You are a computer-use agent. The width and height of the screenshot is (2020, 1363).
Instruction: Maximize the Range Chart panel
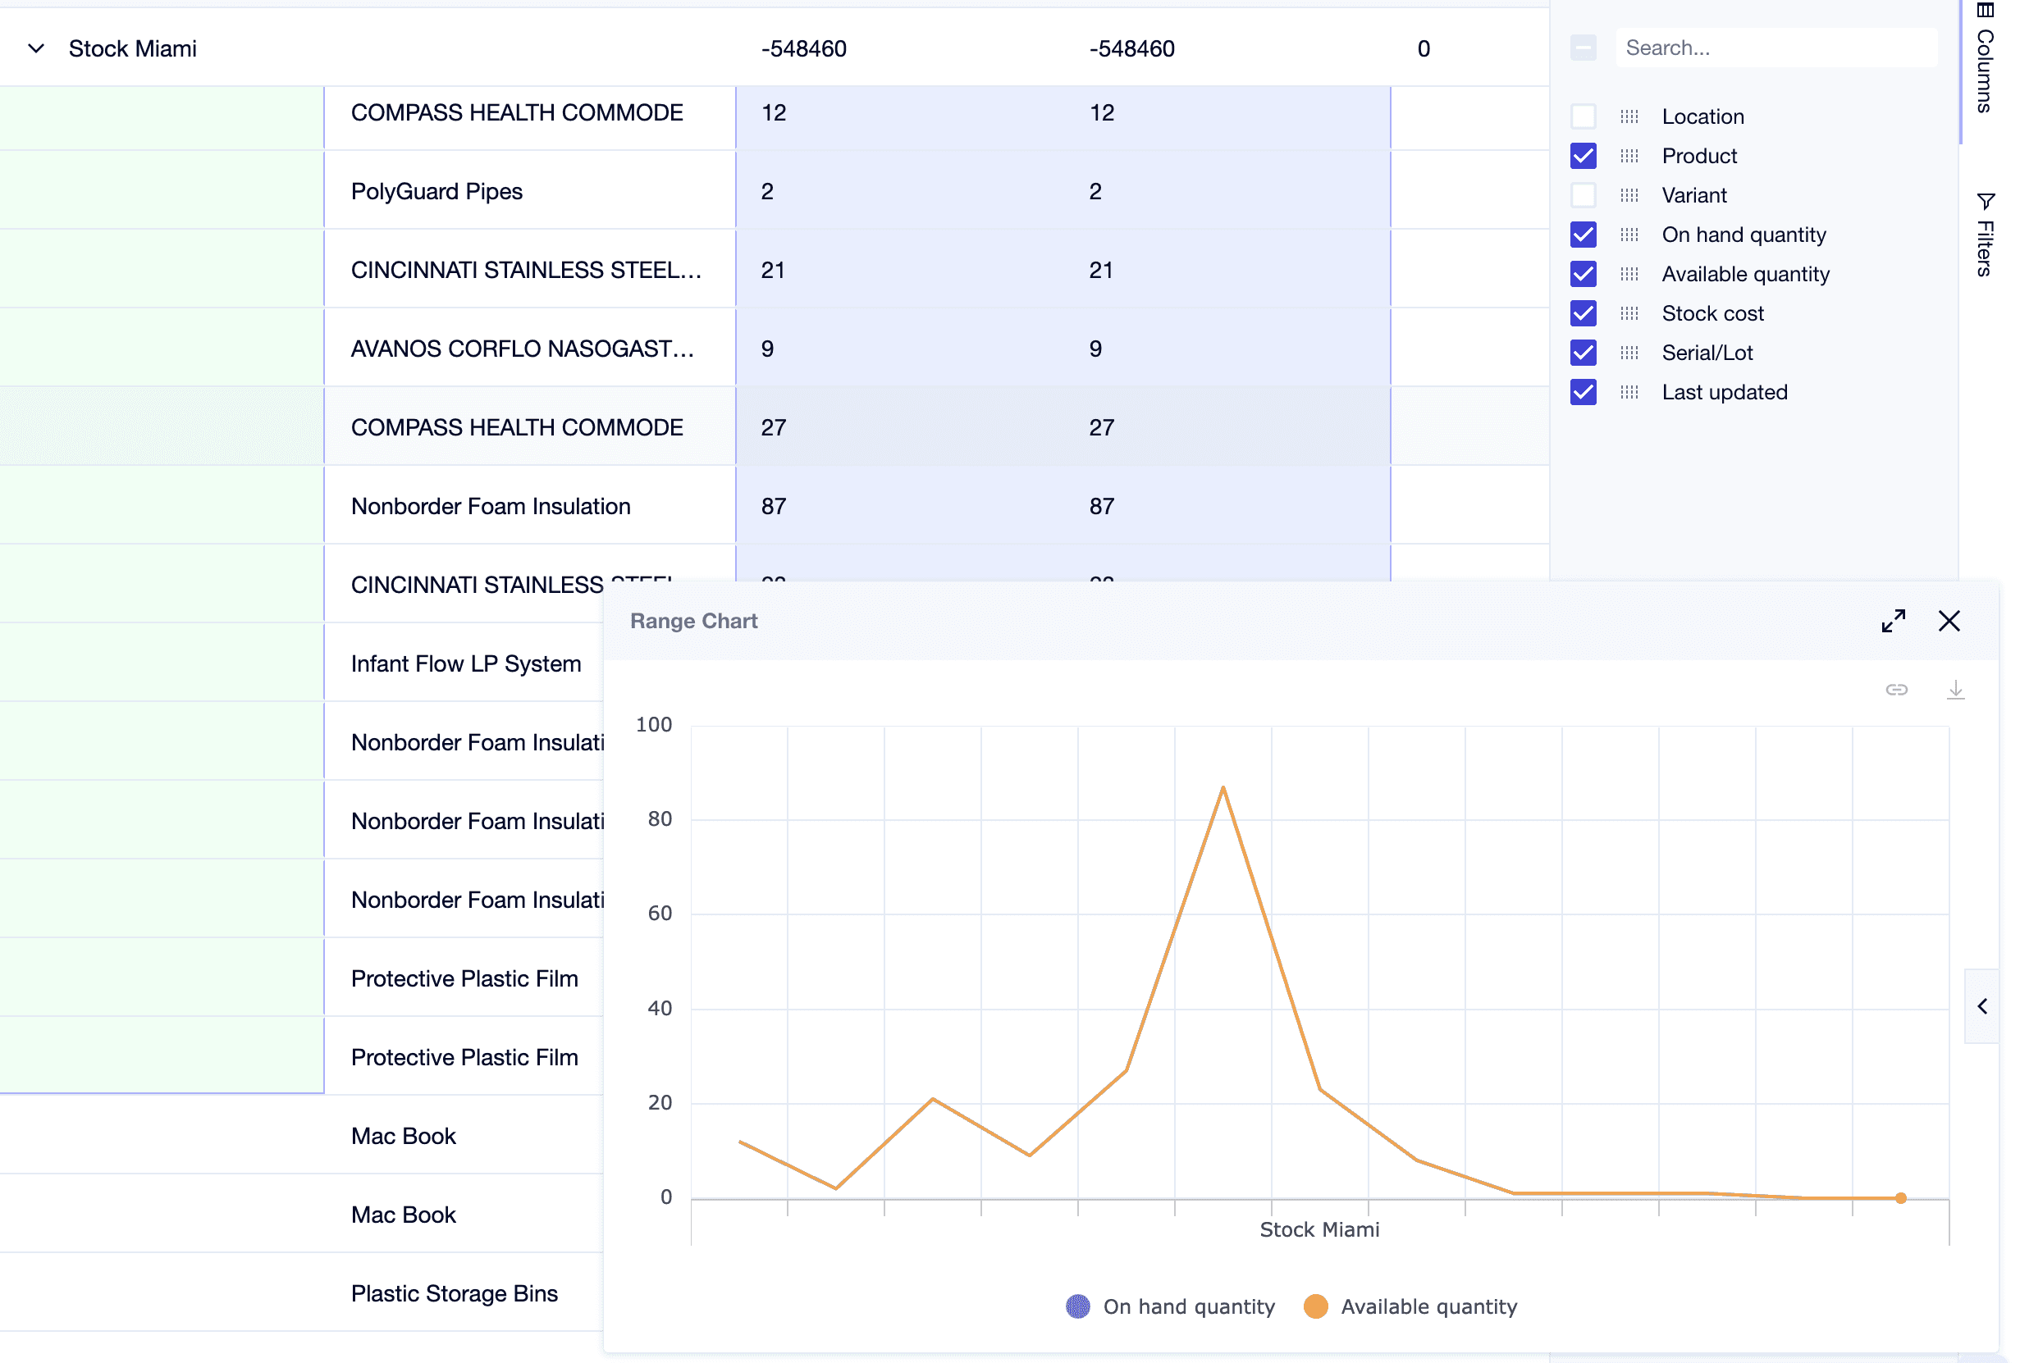(1892, 621)
